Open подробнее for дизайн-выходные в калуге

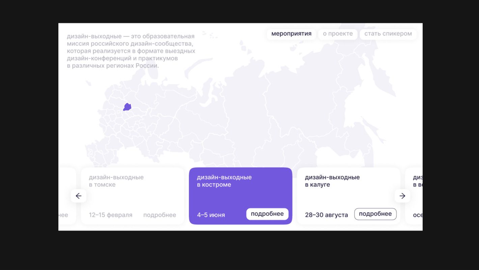click(x=375, y=214)
